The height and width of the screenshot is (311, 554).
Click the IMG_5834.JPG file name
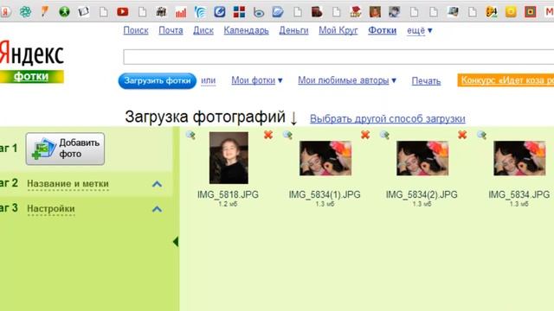point(519,194)
